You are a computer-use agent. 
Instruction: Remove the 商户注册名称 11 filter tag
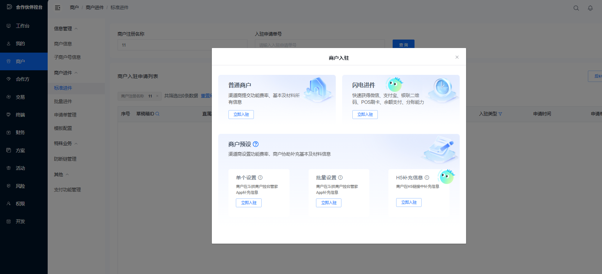click(x=157, y=96)
